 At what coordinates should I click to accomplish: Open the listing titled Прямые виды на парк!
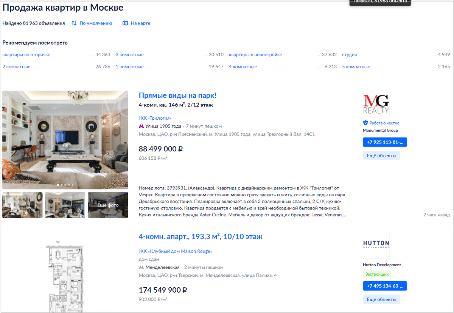177,96
